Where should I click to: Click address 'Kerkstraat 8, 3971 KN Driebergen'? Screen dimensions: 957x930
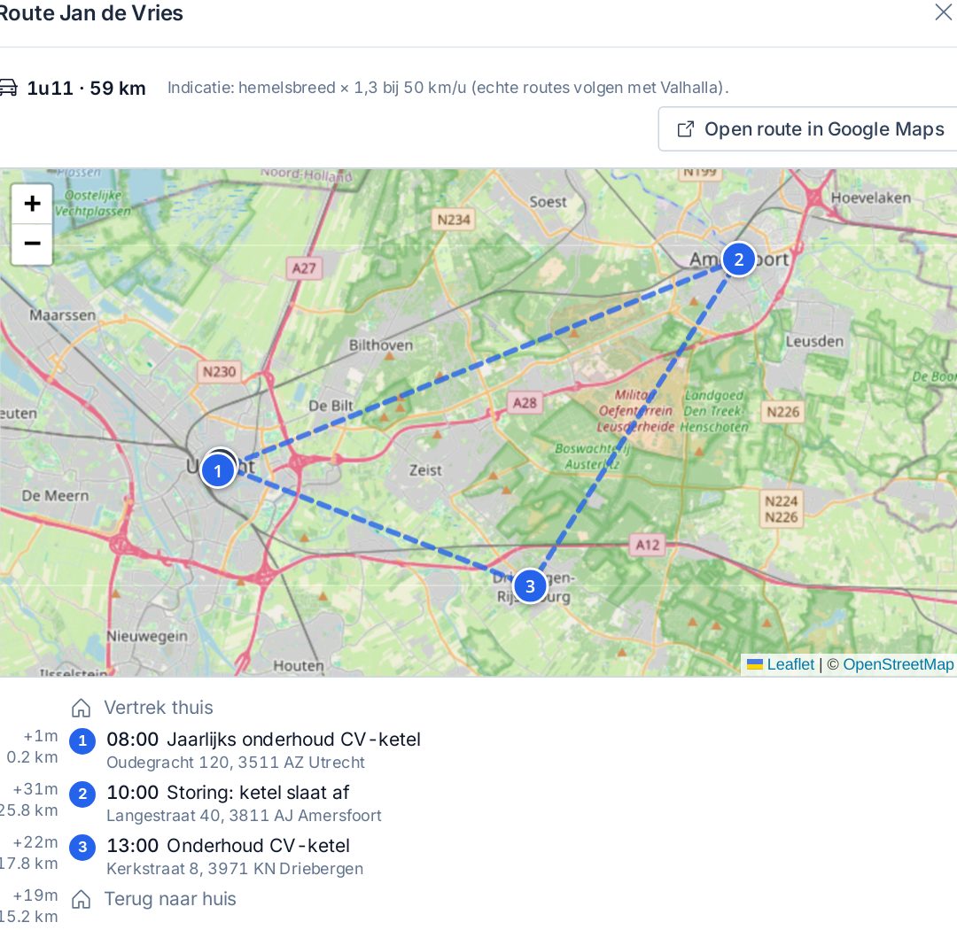[x=235, y=869]
